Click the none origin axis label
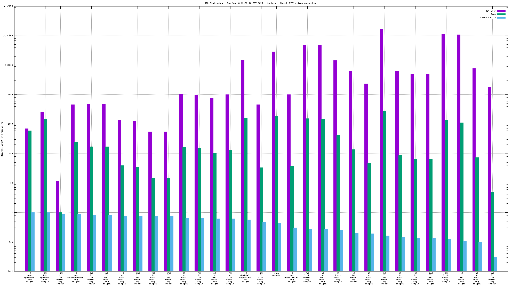 [x=276, y=274]
